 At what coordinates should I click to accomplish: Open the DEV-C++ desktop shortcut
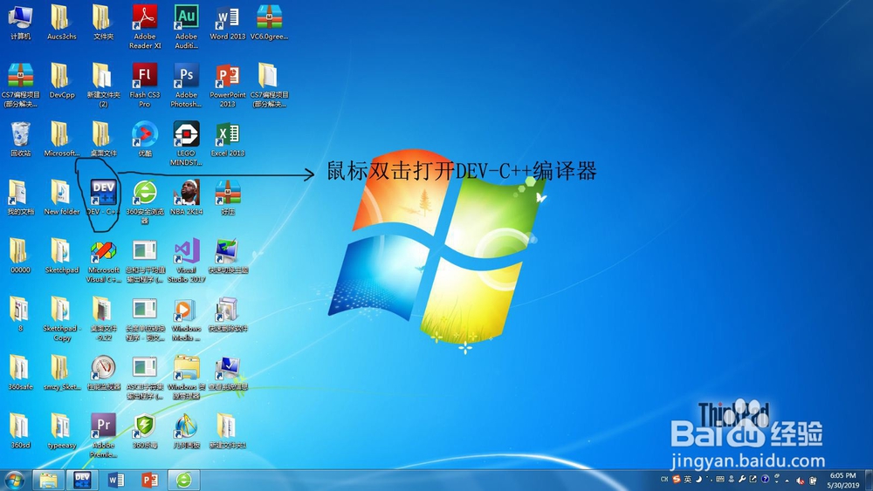click(103, 197)
